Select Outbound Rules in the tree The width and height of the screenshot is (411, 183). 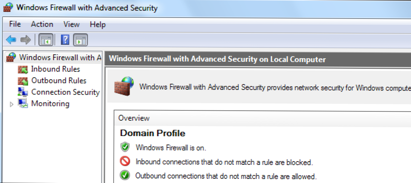pos(59,81)
